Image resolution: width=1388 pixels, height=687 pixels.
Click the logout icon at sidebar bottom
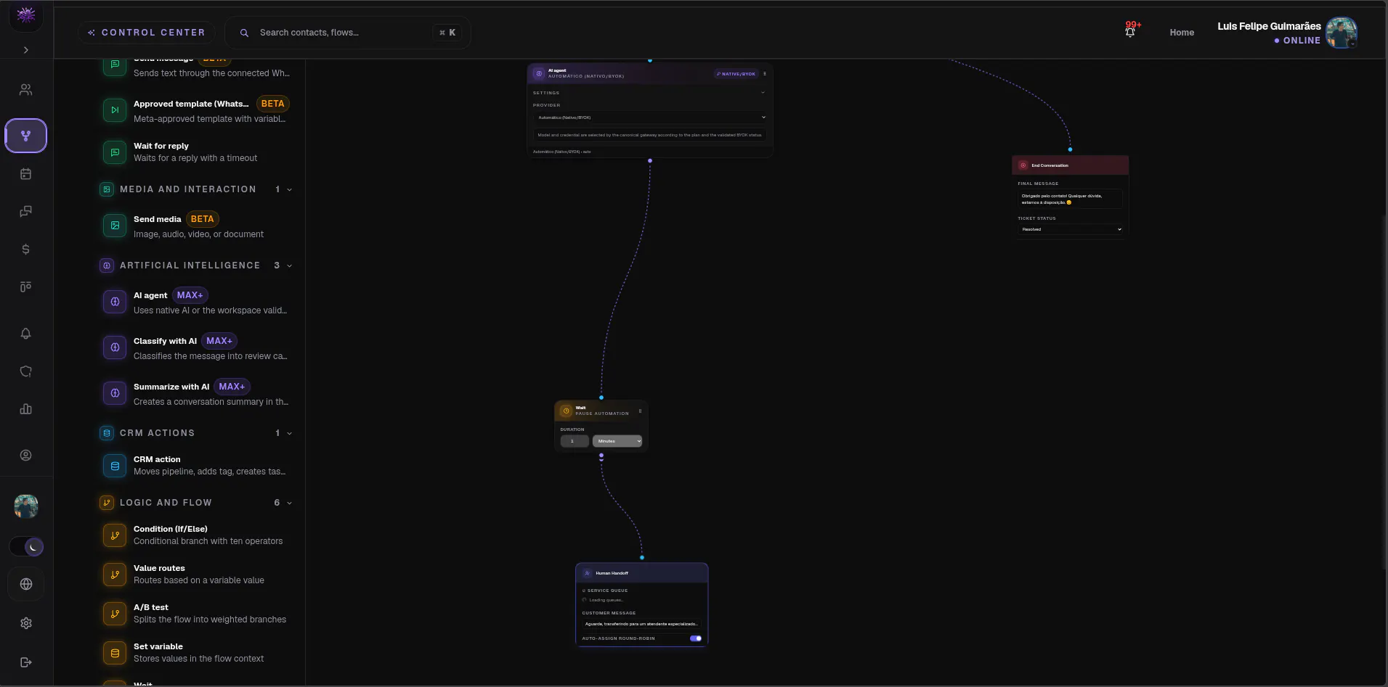point(26,662)
